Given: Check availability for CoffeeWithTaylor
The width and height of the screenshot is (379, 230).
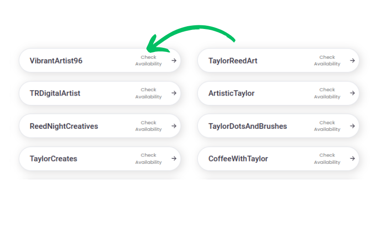Looking at the screenshot, I should pos(327,159).
